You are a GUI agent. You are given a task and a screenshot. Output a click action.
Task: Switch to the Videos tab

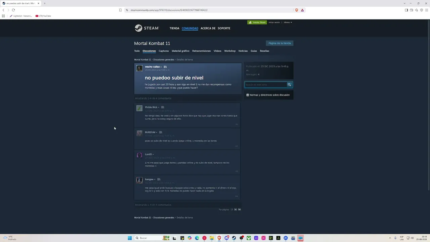217,51
